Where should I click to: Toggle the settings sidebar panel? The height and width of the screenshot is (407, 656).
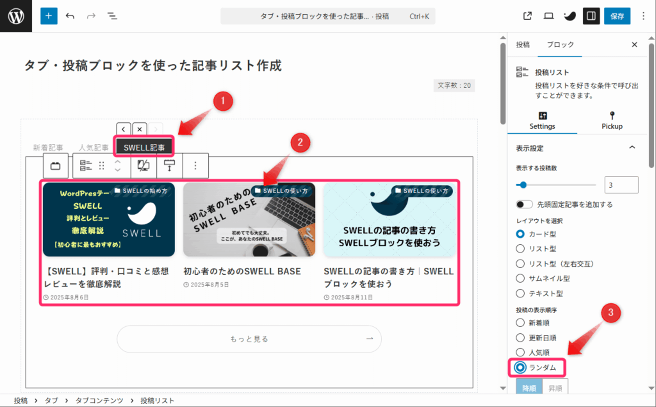point(591,16)
